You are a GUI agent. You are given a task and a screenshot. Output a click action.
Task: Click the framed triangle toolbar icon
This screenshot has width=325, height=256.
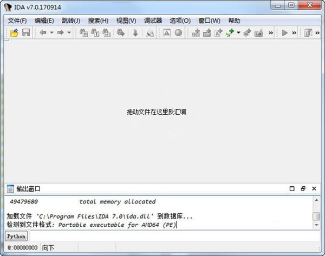pyautogui.click(x=167, y=32)
